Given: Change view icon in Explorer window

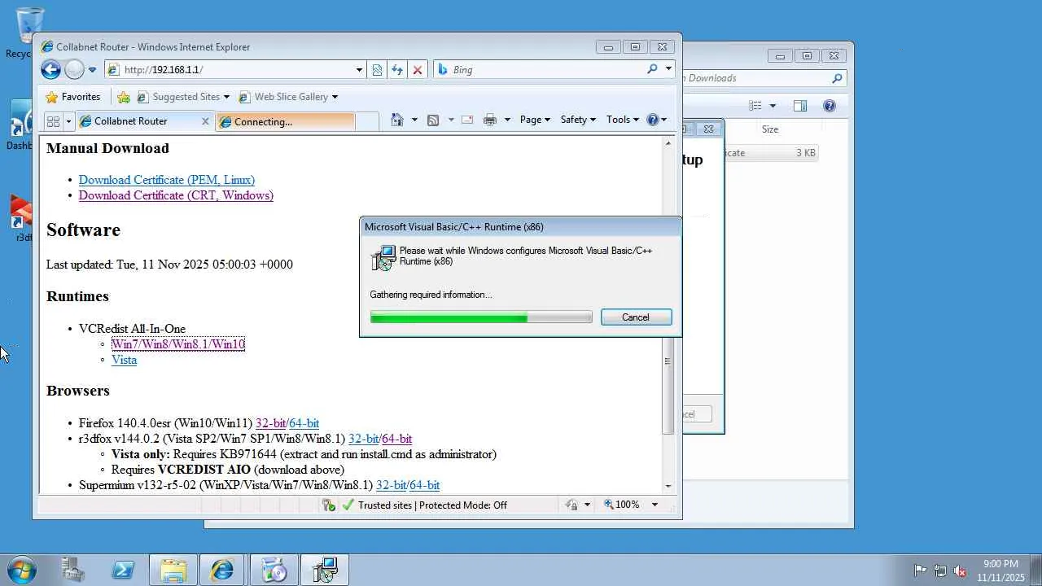Looking at the screenshot, I should (755, 106).
